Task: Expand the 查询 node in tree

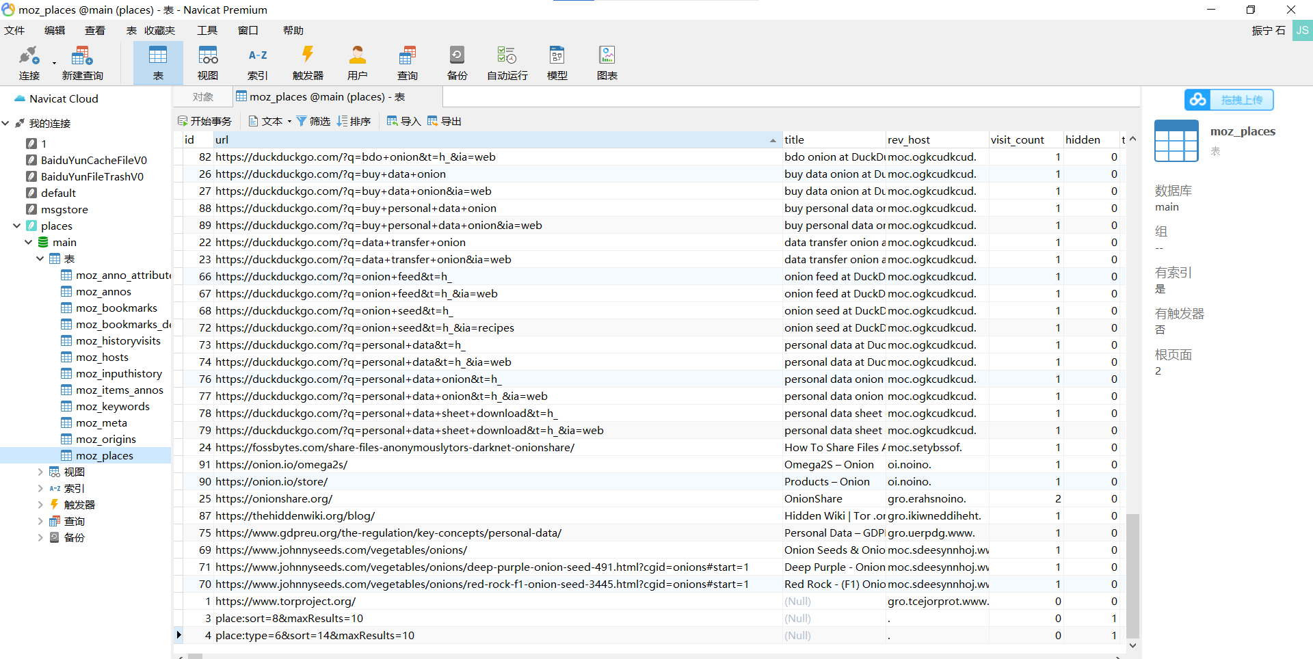Action: click(x=40, y=521)
